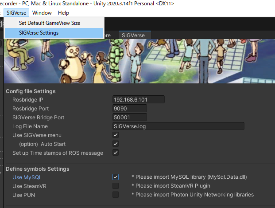The height and width of the screenshot is (208, 275).
Task: Enable the Use SteamVR checkbox
Action: (x=116, y=186)
